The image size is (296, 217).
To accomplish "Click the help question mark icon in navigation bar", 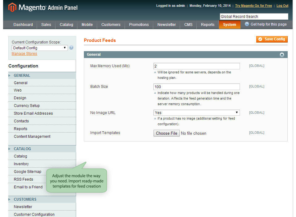I will tap(247, 24).
